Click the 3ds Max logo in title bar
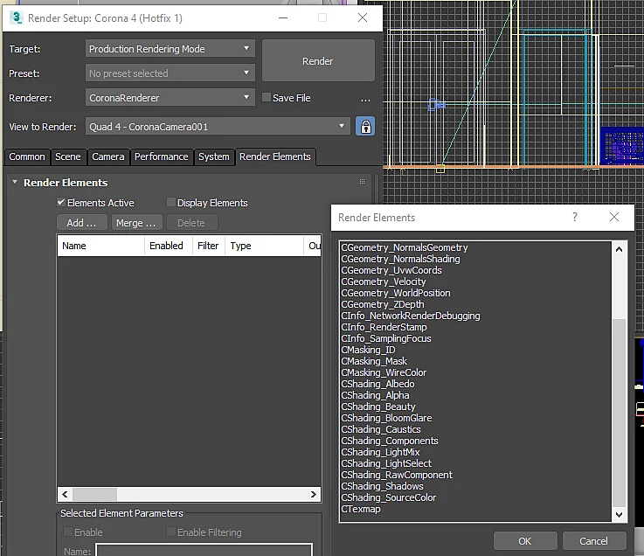The width and height of the screenshot is (644, 556). [17, 17]
